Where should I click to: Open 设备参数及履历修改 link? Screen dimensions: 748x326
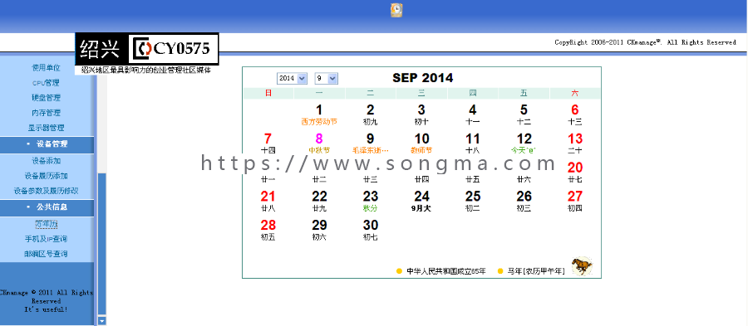47,191
